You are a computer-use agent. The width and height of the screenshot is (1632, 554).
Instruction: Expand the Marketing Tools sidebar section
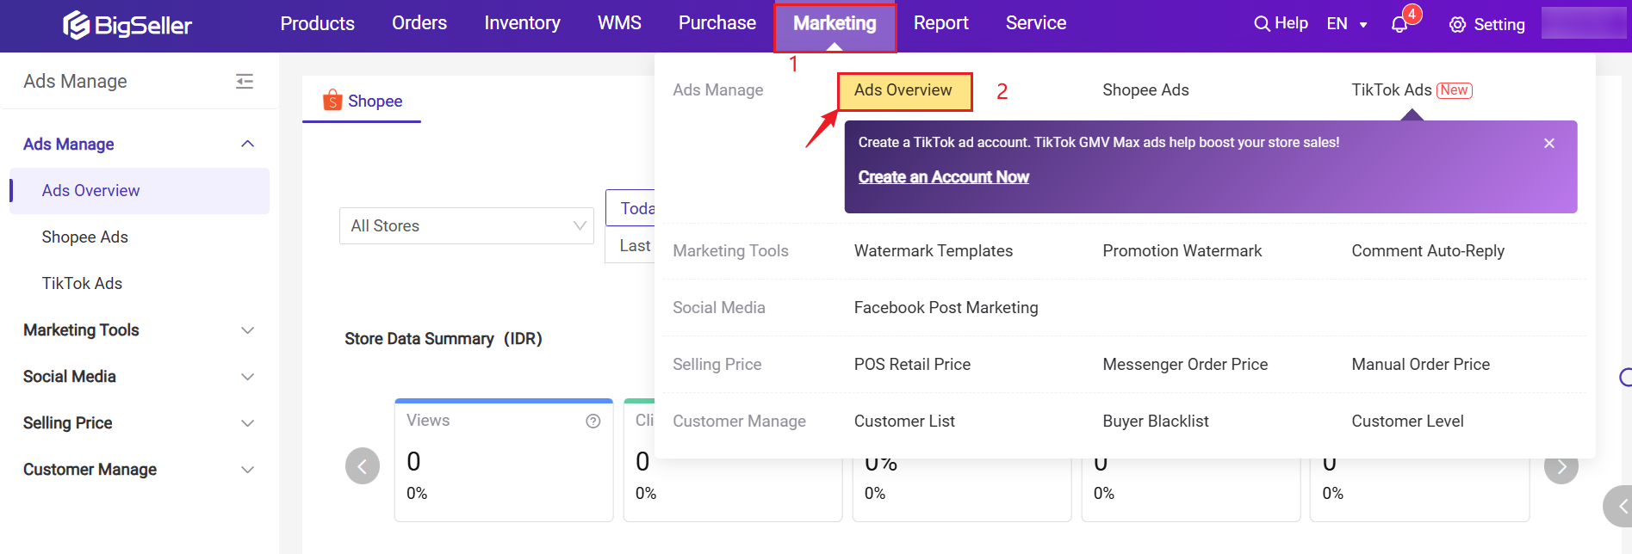click(248, 330)
